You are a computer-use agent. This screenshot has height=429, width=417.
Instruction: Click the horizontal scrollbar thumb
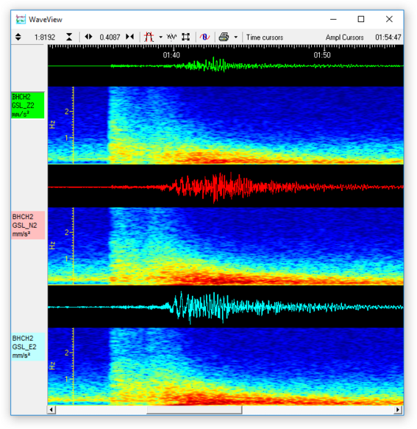194,410
